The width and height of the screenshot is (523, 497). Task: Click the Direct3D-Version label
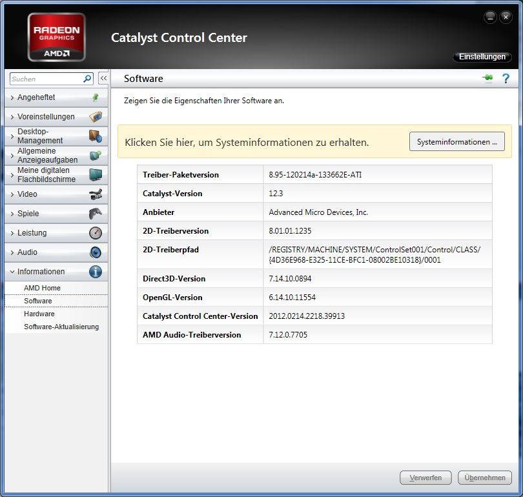[x=174, y=279]
